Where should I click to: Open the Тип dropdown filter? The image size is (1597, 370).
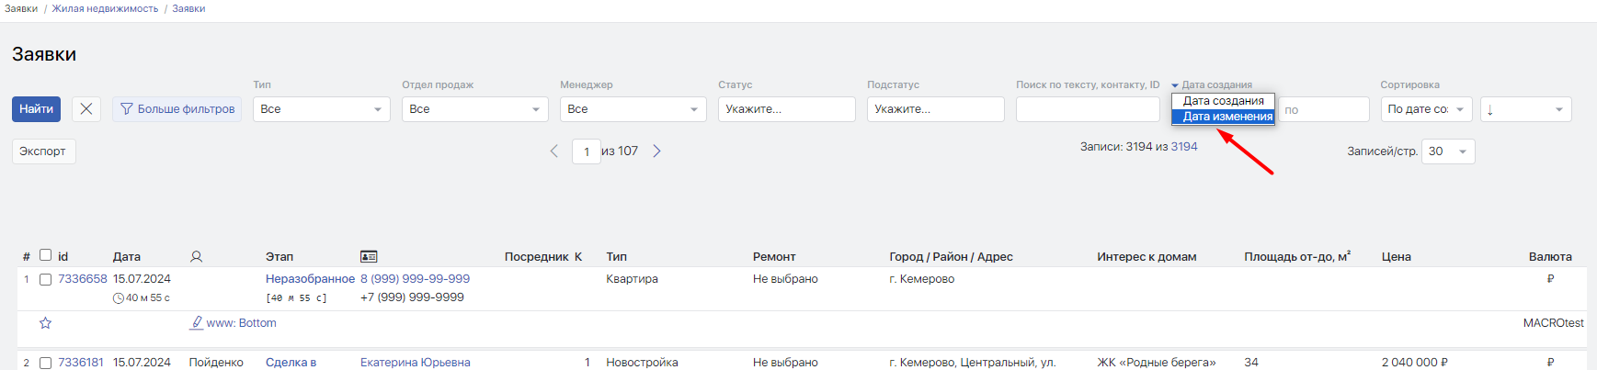point(321,109)
